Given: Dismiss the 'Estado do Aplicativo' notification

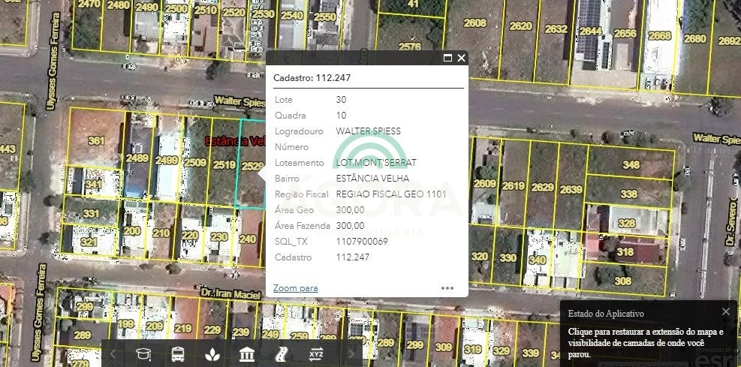Looking at the screenshot, I should (x=725, y=311).
